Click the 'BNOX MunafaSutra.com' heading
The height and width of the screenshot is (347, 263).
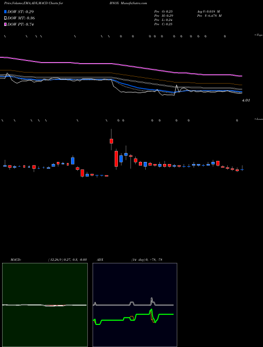click(x=128, y=3)
